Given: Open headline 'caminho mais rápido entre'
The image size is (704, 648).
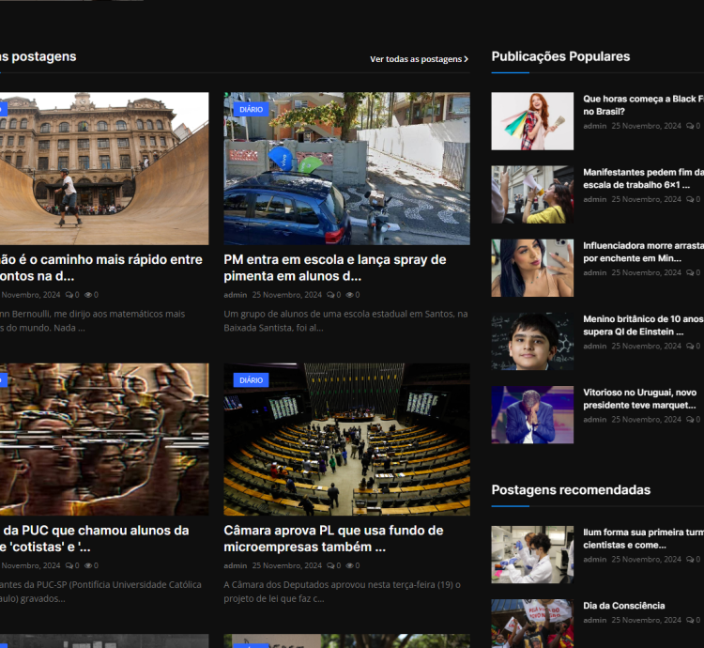Looking at the screenshot, I should pyautogui.click(x=101, y=268).
